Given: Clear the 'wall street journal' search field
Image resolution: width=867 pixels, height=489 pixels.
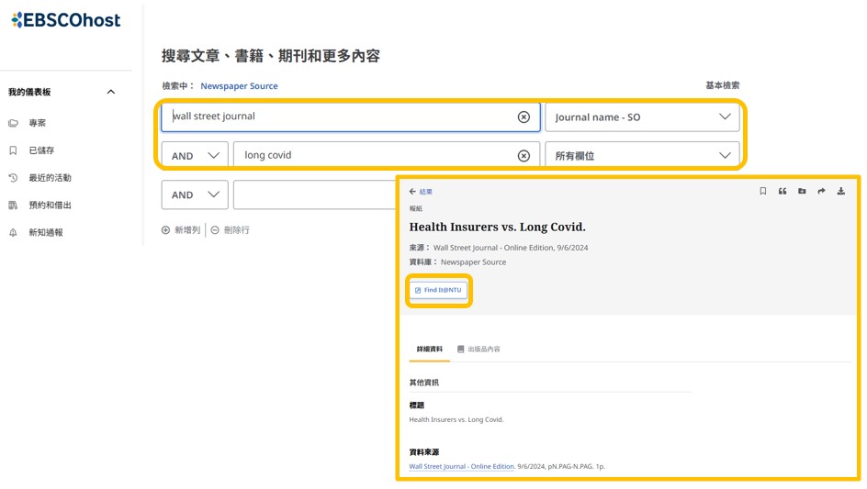Looking at the screenshot, I should click(x=524, y=117).
